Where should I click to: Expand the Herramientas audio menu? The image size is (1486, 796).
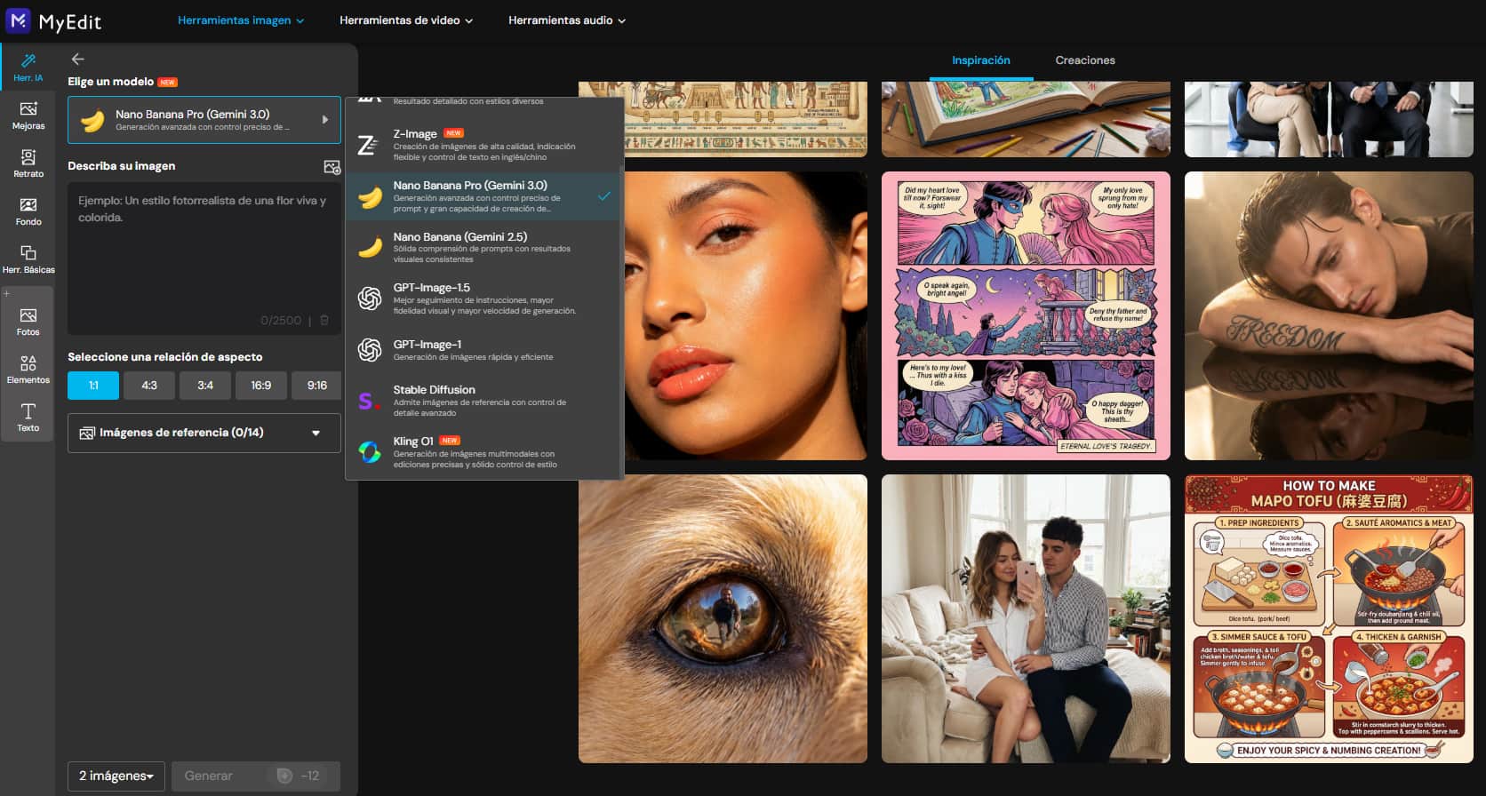567,20
